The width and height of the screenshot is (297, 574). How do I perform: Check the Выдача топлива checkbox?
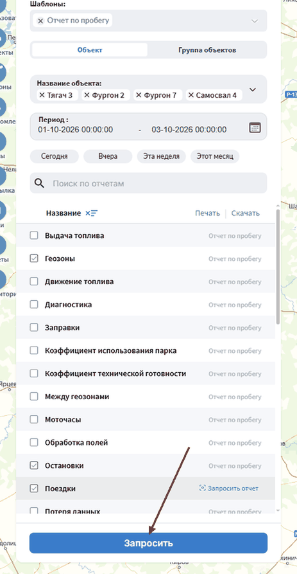(34, 235)
